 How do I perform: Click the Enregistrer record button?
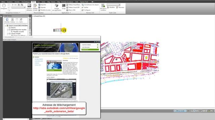pos(4,6)
